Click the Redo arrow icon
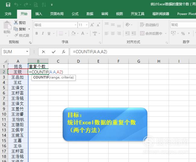The height and width of the screenshot is (162, 196). pyautogui.click(x=26, y=5)
